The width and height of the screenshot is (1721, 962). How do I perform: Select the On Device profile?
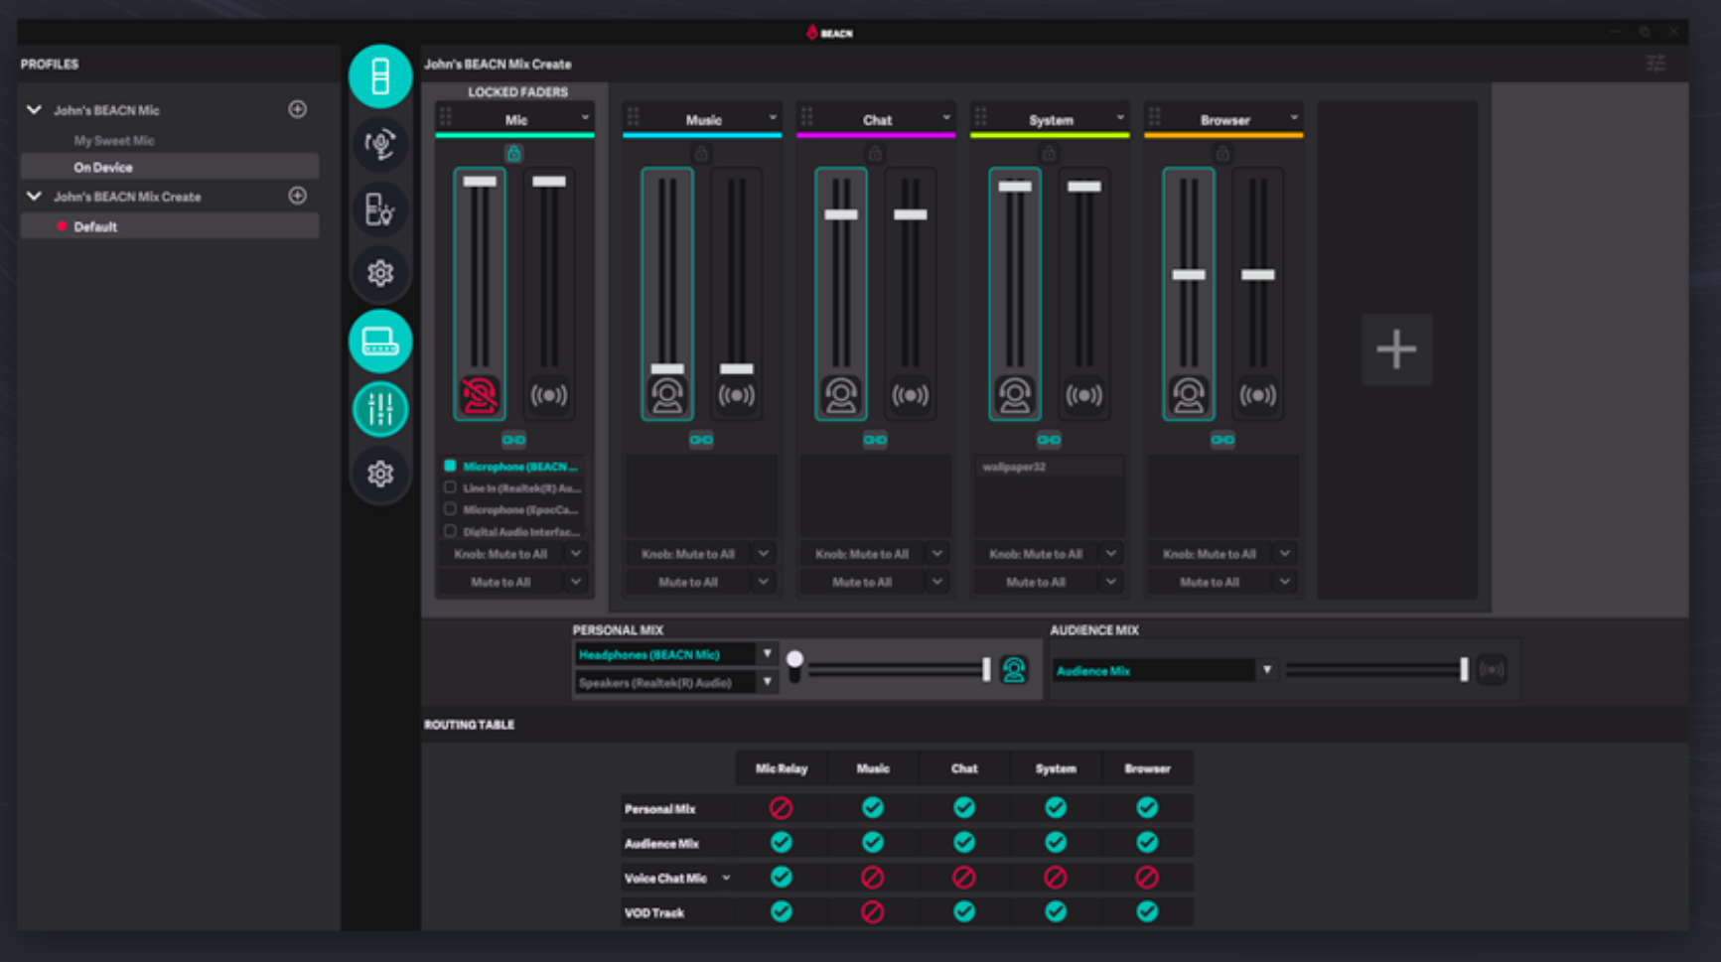[x=170, y=167]
